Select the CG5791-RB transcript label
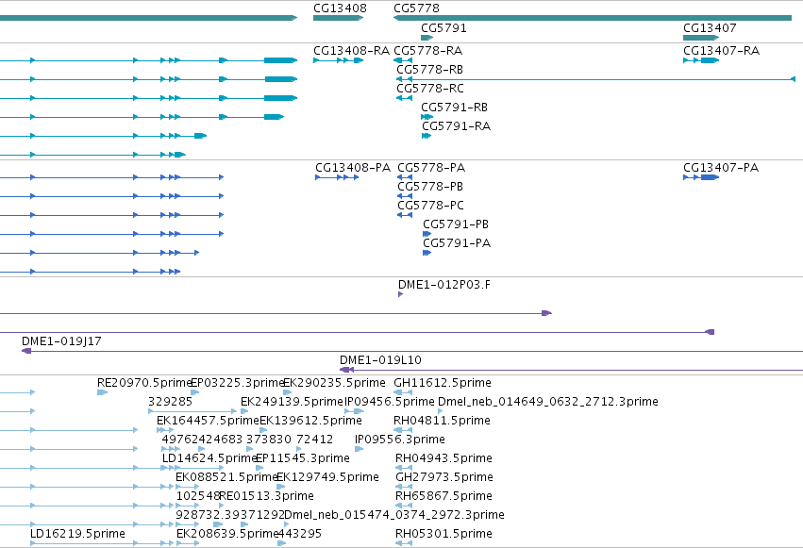This screenshot has width=803, height=548. click(x=454, y=108)
